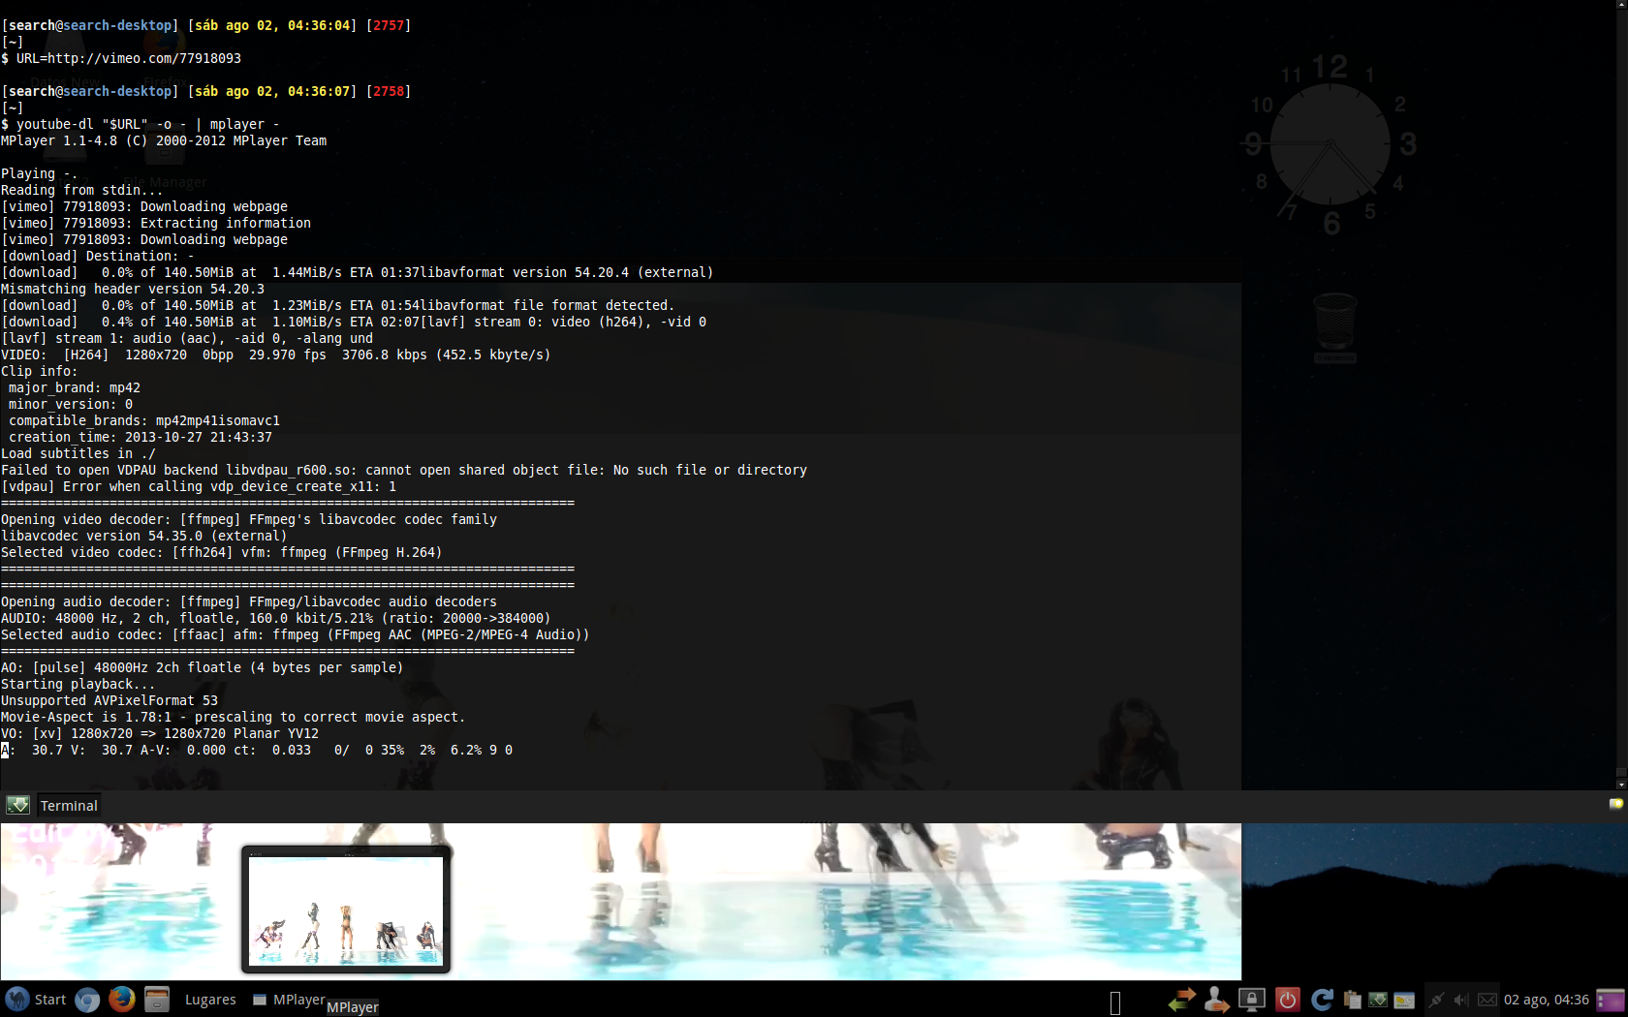The width and height of the screenshot is (1628, 1017).
Task: Open the Start menu
Action: pyautogui.click(x=36, y=1000)
